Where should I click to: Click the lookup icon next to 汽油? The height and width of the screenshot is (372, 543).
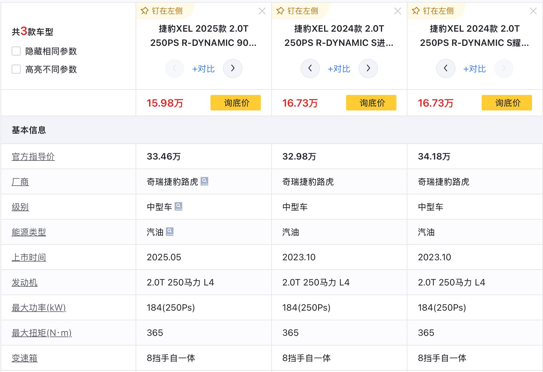[x=170, y=232]
